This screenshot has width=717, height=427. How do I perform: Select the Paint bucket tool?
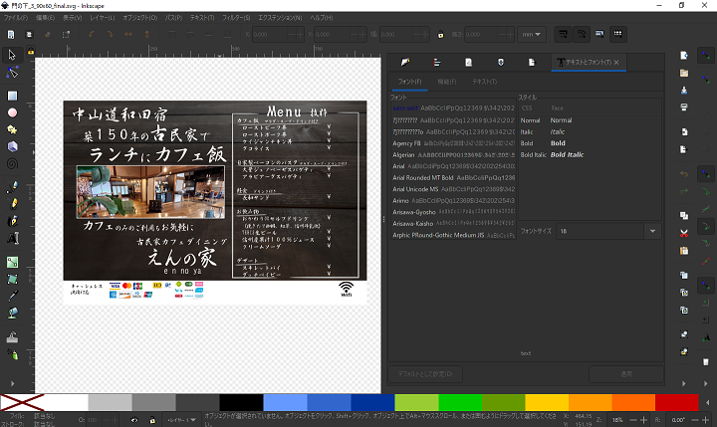click(12, 314)
